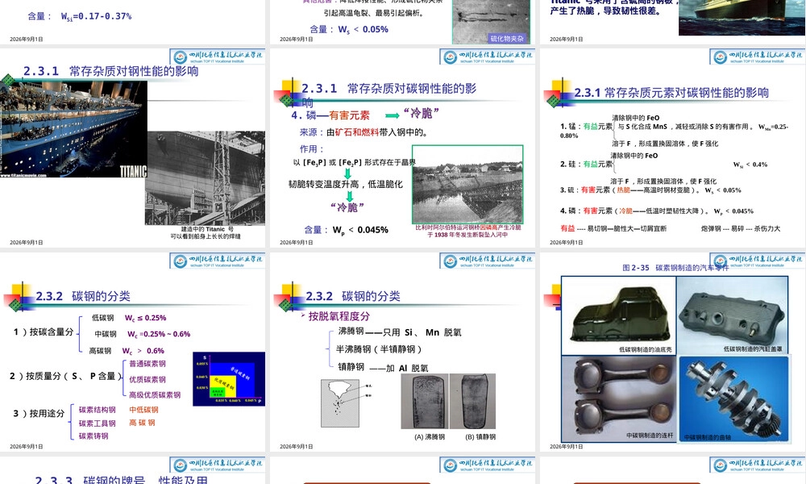Viewport: 806px width, 484px height.
Task: Select the Titanic movie poster image
Action: coord(73,130)
